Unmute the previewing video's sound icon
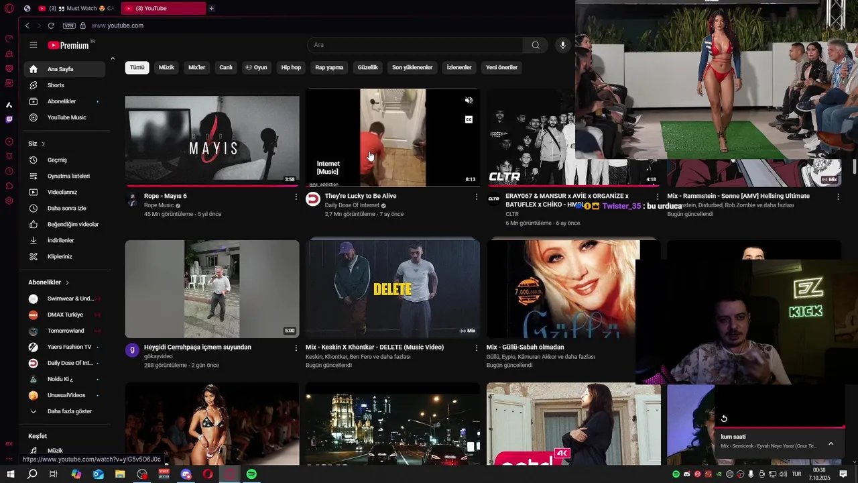This screenshot has width=858, height=483. coord(469,101)
